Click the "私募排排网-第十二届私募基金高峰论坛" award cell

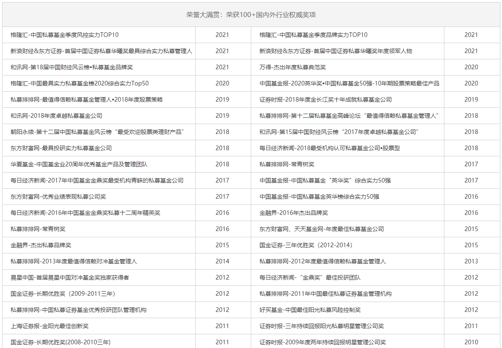(347, 116)
